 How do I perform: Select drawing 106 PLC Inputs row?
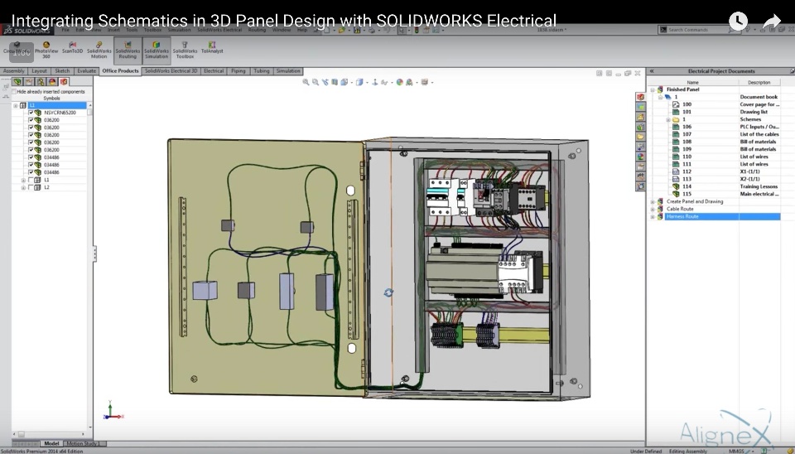[726, 127]
